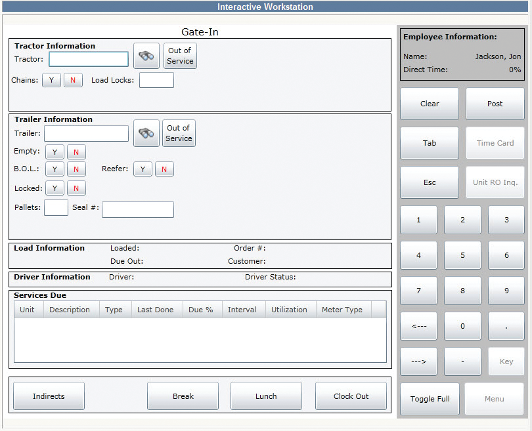Select Y for B.O.L.

54,169
